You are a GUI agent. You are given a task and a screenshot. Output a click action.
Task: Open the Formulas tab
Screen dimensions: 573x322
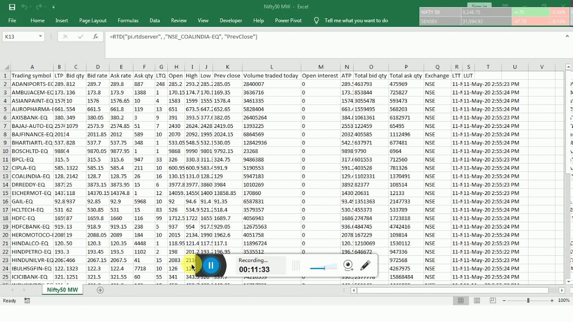[x=128, y=21]
